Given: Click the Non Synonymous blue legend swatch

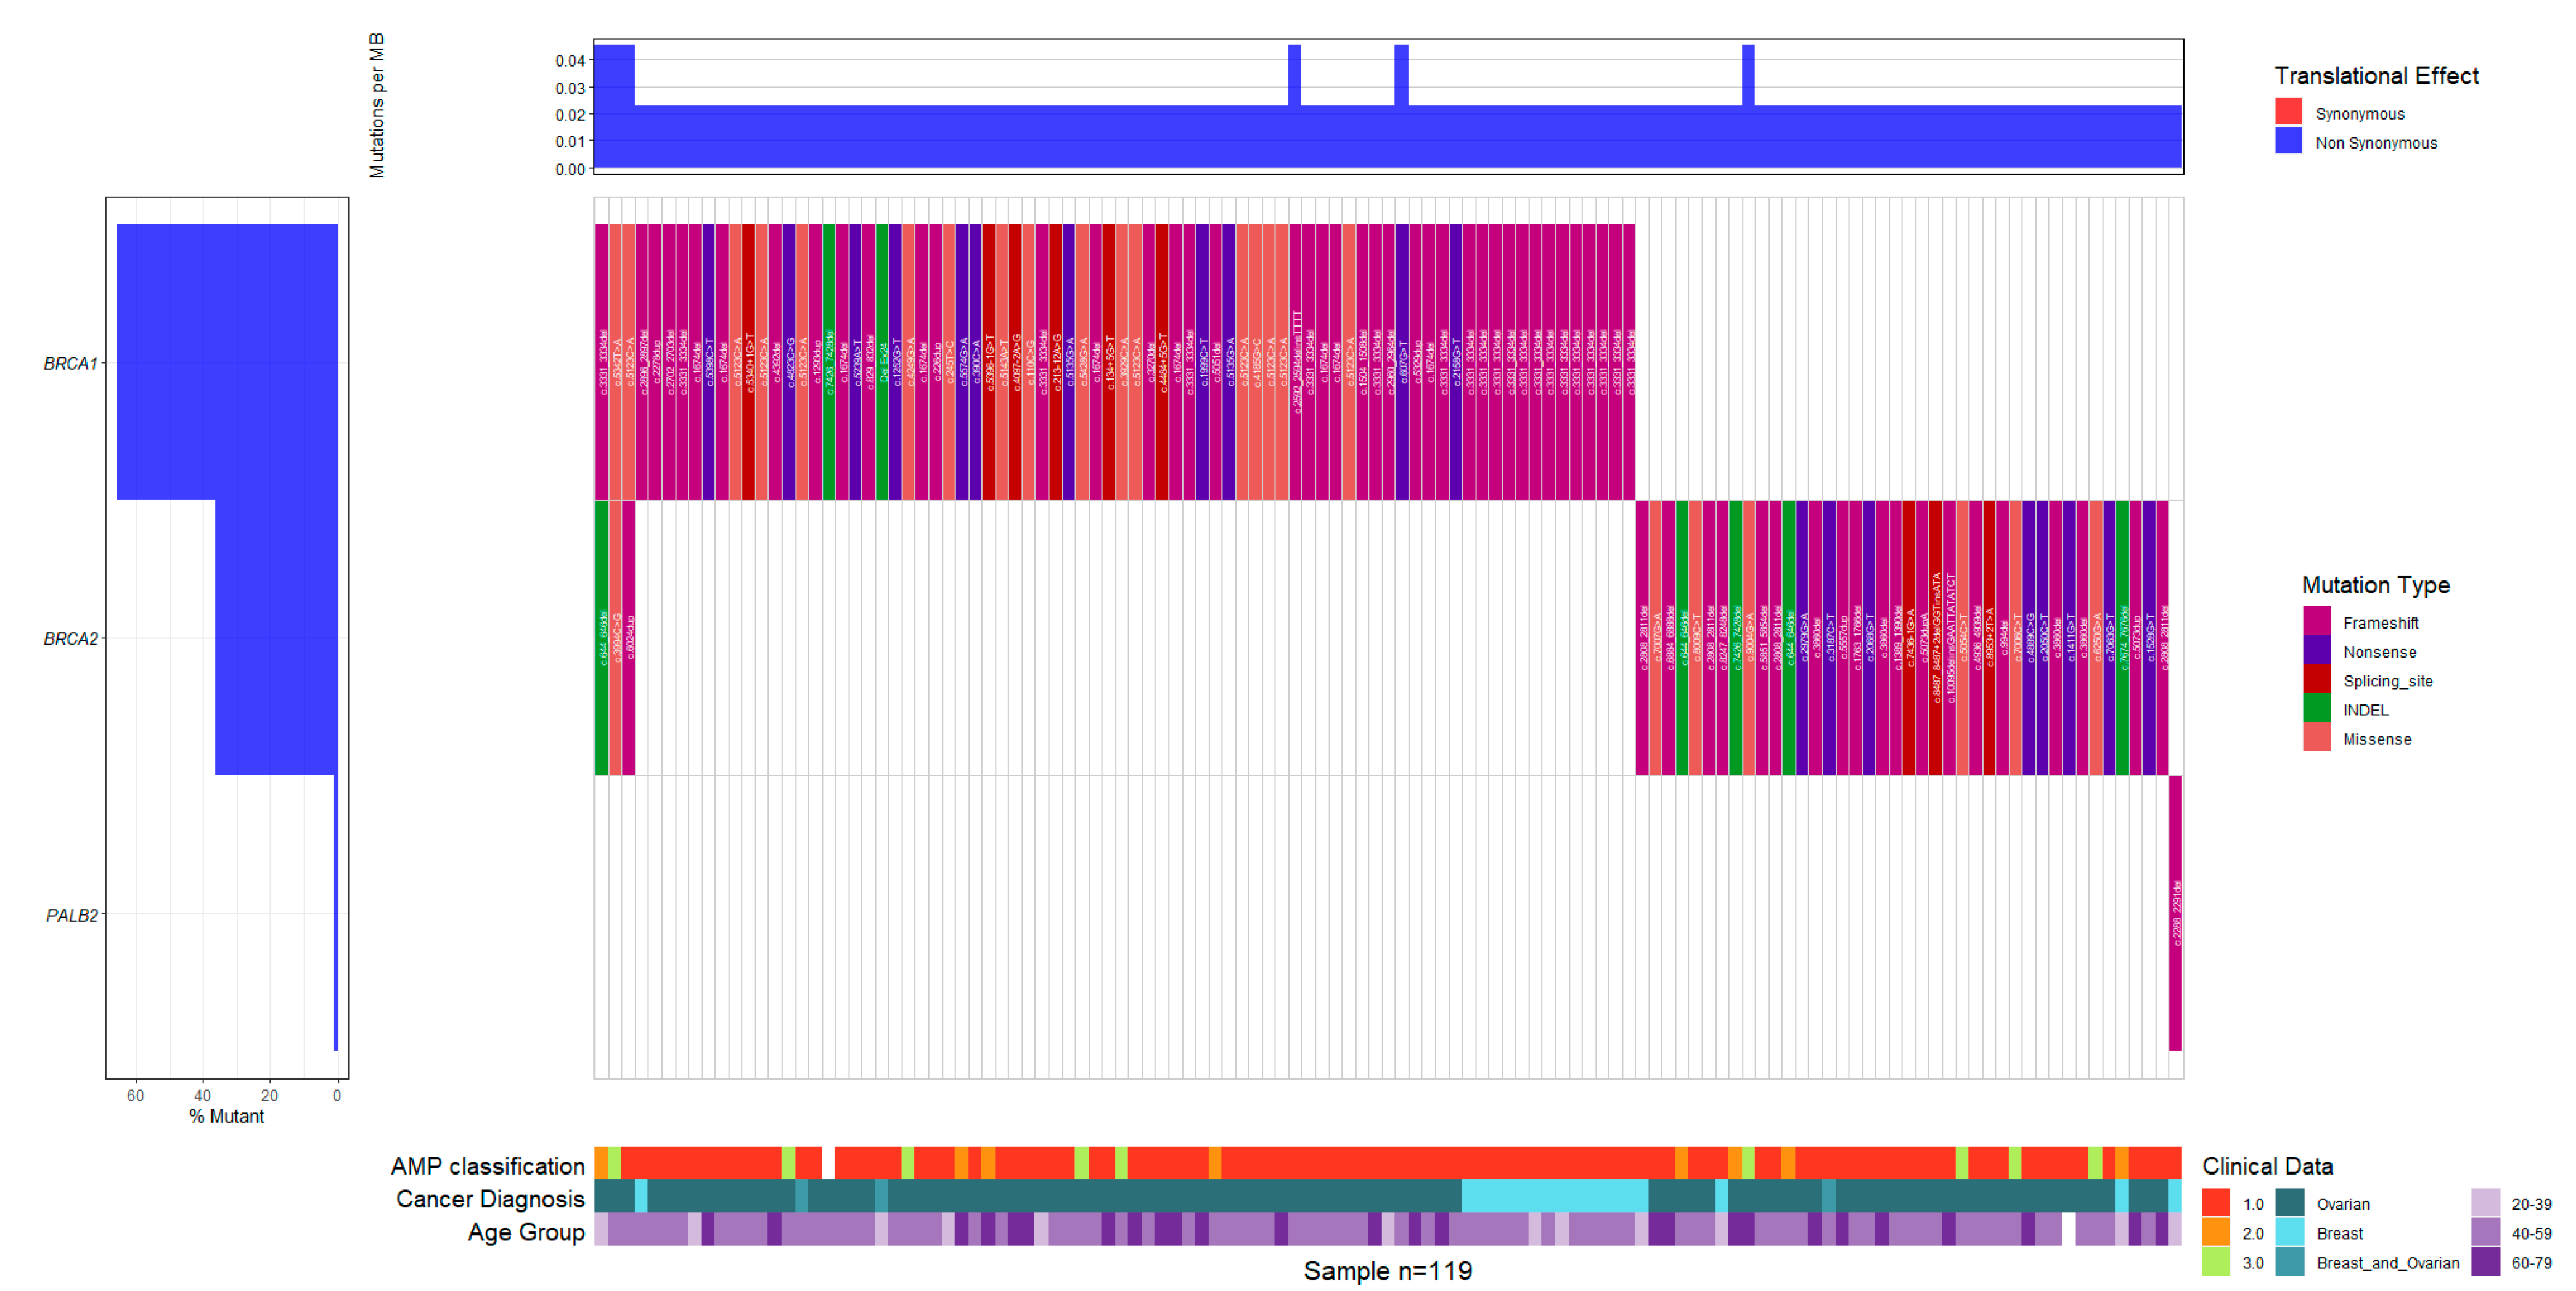Looking at the screenshot, I should pos(2288,141).
